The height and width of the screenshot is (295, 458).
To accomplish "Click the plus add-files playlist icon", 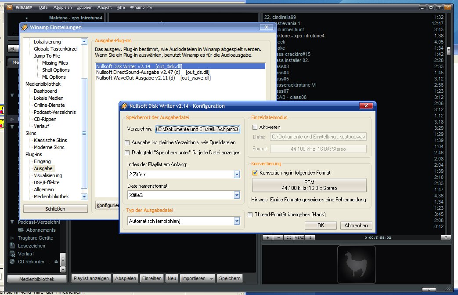I will 267,237.
